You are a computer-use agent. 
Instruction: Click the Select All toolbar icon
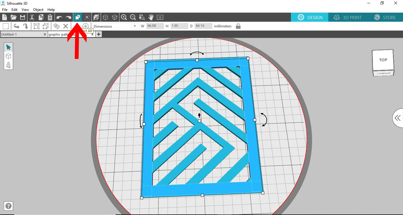click(78, 17)
